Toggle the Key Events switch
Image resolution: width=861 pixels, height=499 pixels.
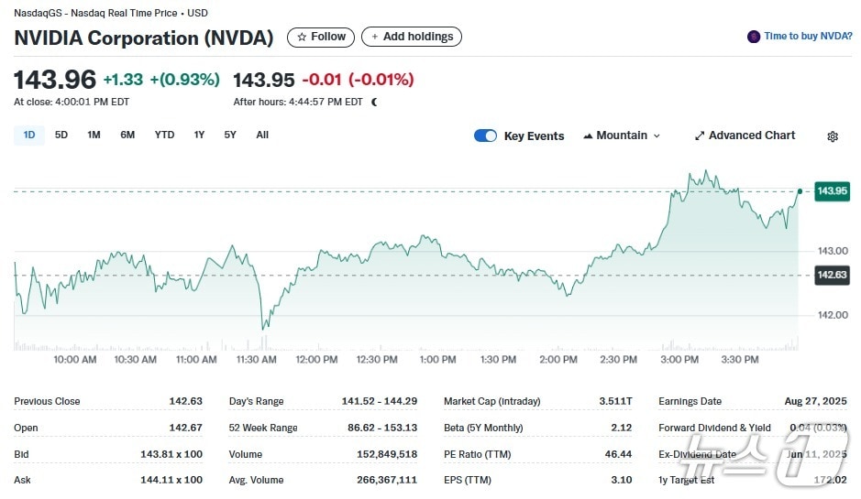tap(485, 136)
